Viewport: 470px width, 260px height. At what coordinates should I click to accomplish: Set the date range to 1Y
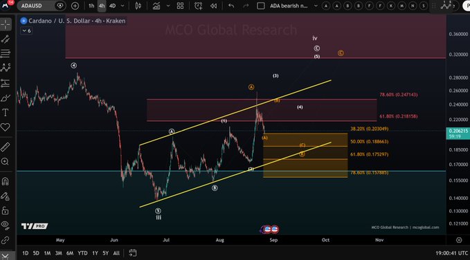pos(95,253)
